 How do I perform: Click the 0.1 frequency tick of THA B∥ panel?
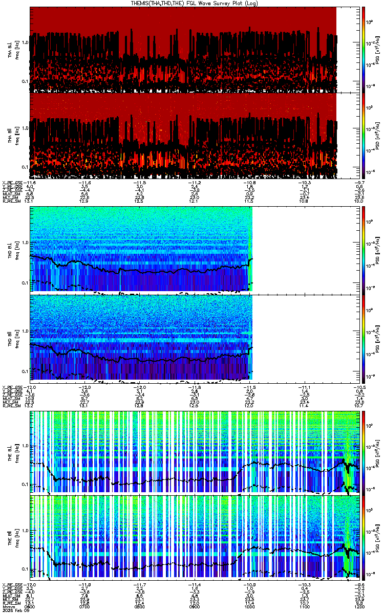click(25, 167)
